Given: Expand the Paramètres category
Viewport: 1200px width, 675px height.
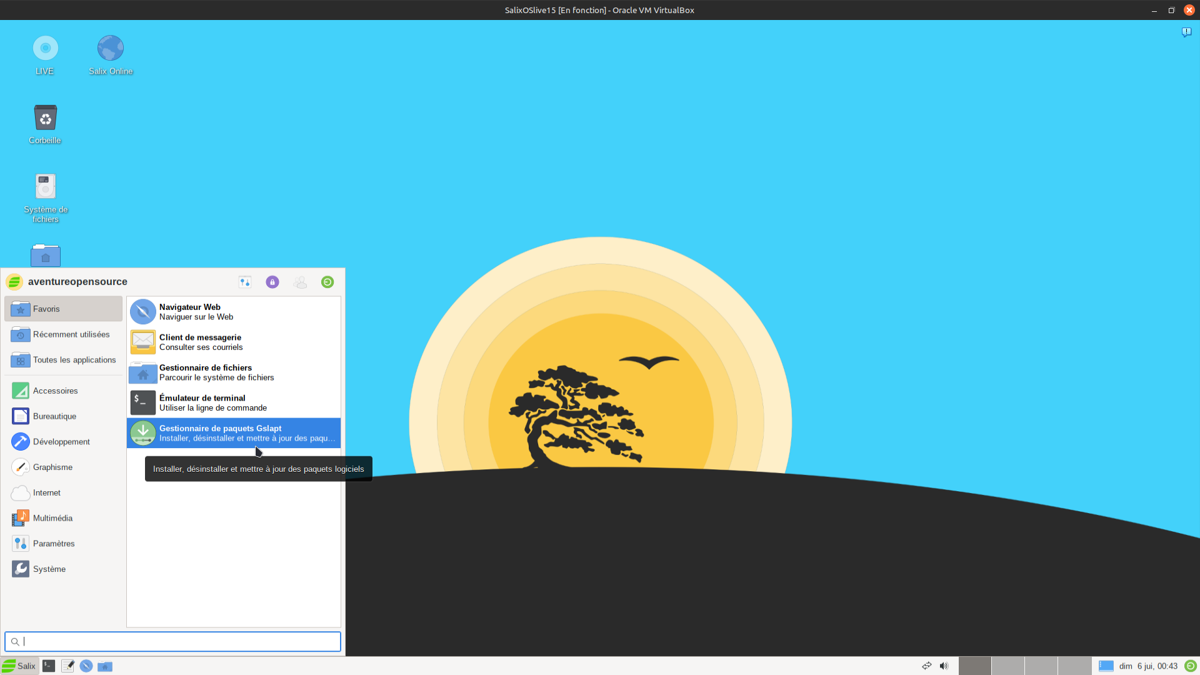Looking at the screenshot, I should click(54, 544).
